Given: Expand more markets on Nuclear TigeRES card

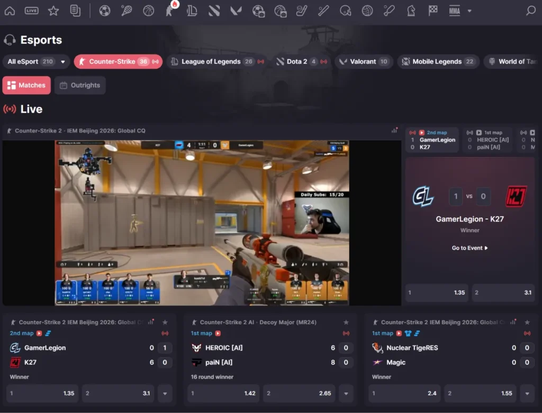Looking at the screenshot, I should [527, 393].
